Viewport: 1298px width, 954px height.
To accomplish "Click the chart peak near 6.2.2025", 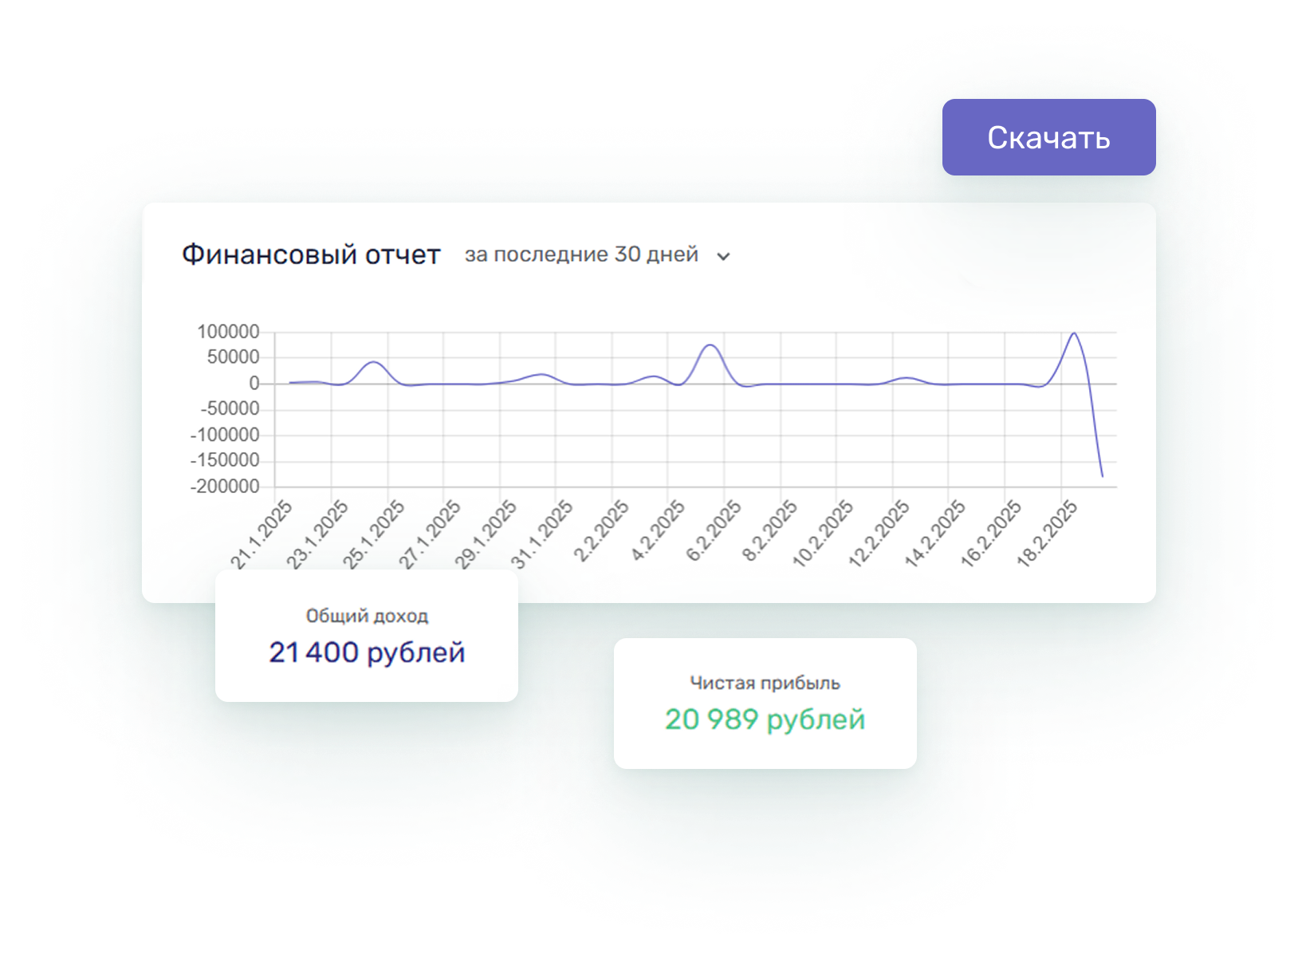I will [x=710, y=345].
